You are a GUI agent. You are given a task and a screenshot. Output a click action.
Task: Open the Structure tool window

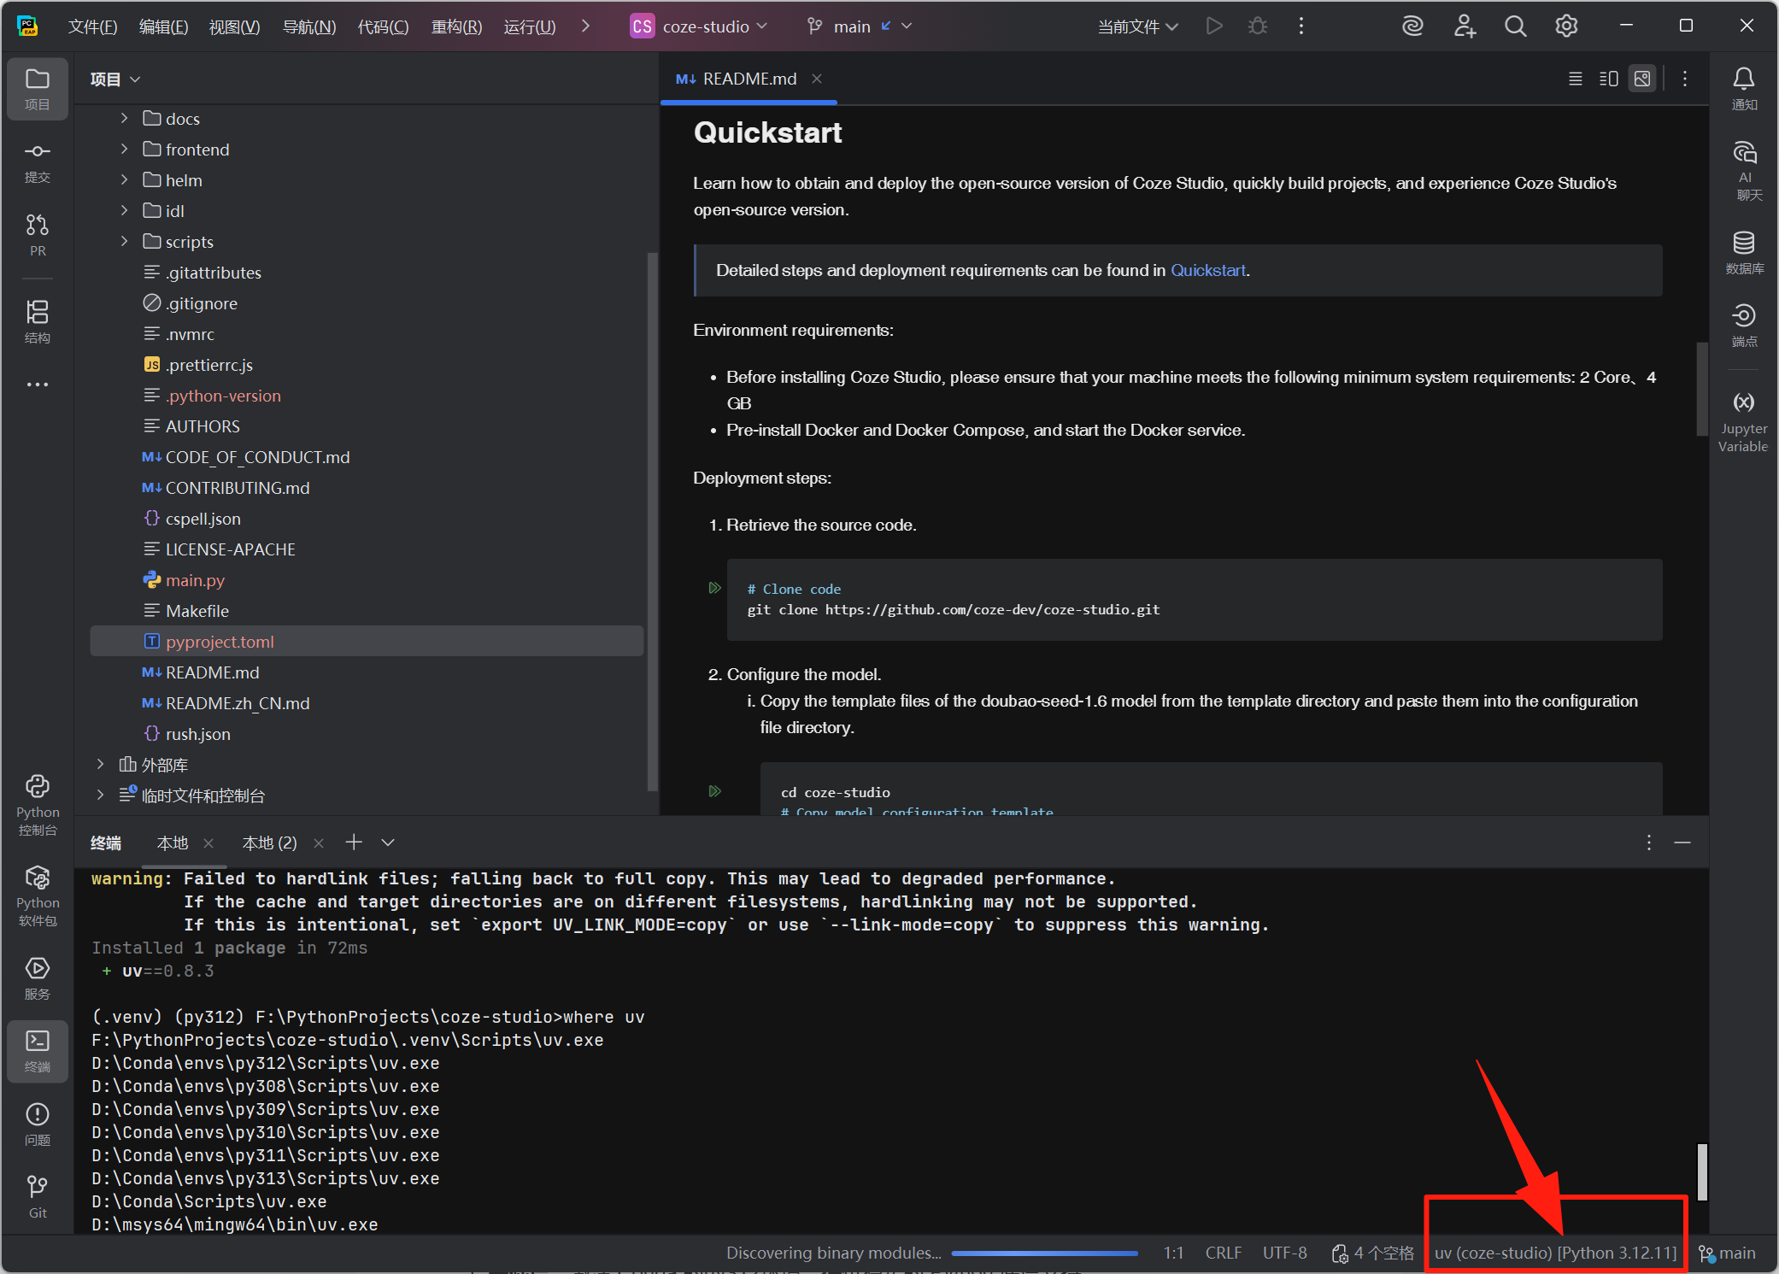click(38, 321)
